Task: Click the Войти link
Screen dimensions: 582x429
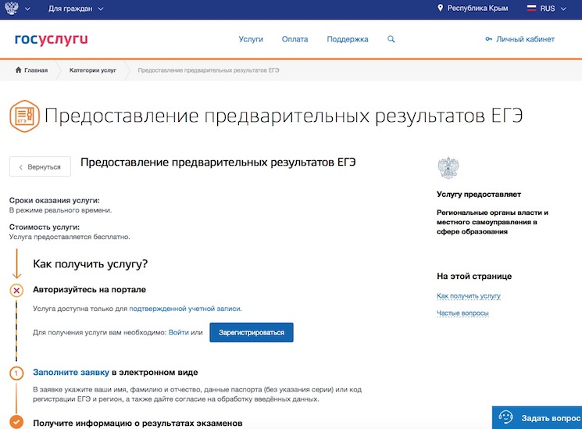Action: [x=178, y=333]
